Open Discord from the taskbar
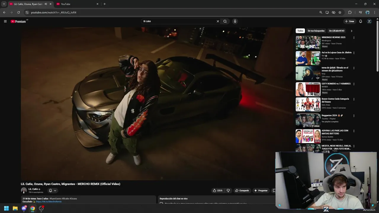Image resolution: width=379 pixels, height=213 pixels. (24, 208)
